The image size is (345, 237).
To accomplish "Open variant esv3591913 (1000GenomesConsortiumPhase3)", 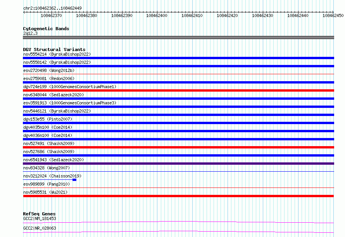I will click(70, 103).
